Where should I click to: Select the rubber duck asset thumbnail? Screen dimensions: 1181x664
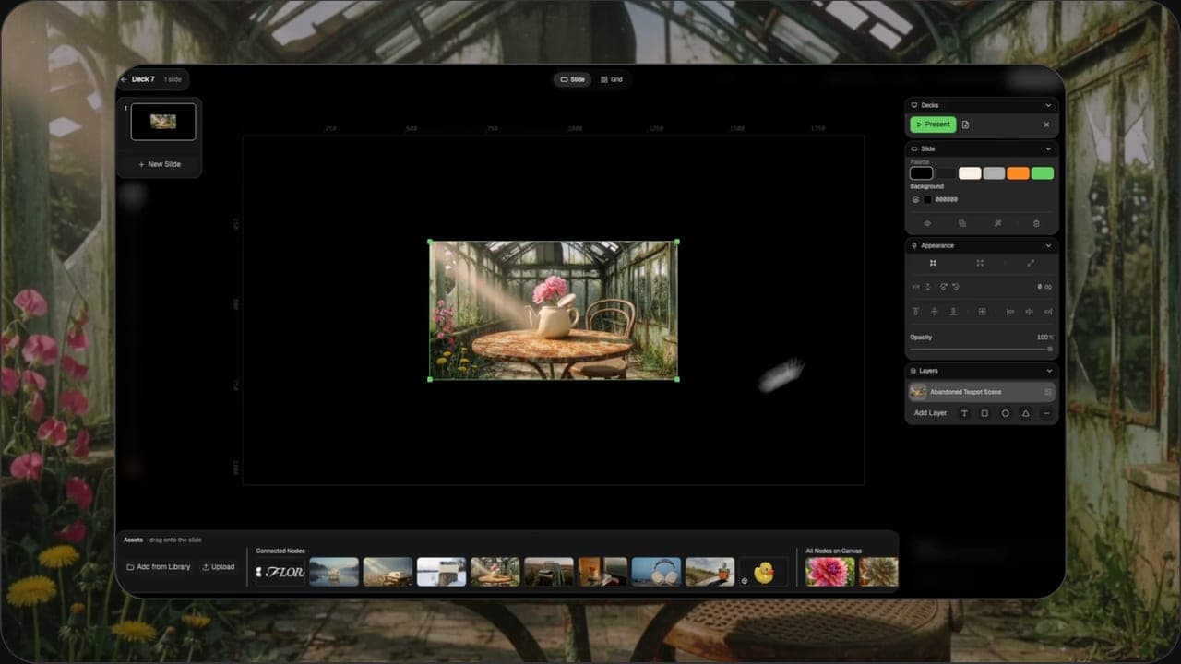pos(764,572)
